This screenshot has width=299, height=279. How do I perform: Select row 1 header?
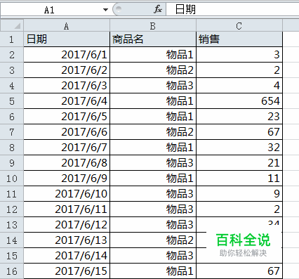click(x=12, y=39)
